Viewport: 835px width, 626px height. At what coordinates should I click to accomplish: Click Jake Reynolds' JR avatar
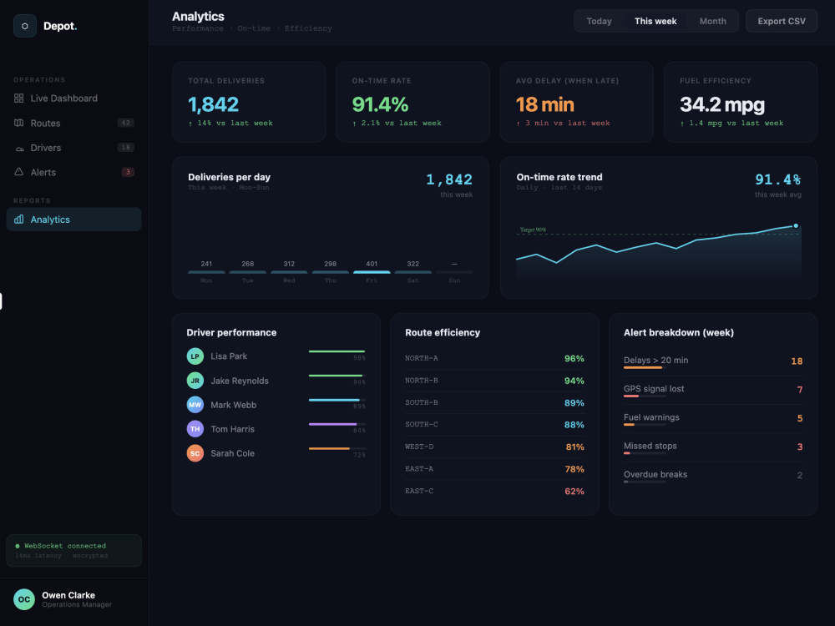(195, 381)
